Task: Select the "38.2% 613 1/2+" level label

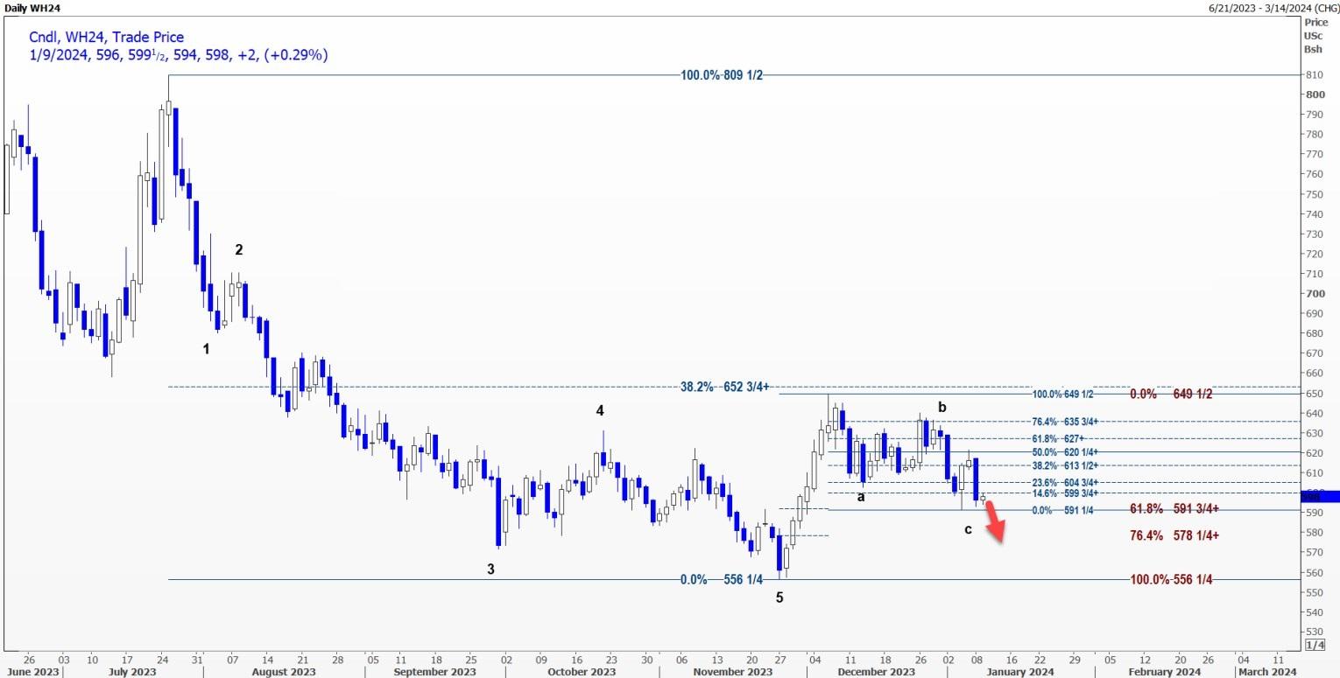Action: click(x=1066, y=466)
